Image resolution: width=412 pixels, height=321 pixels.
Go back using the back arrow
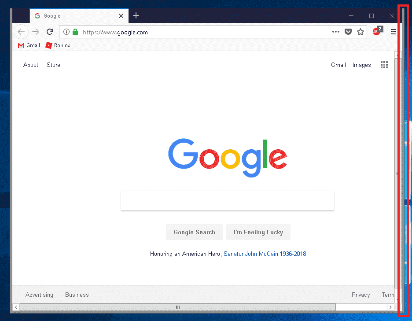click(21, 32)
